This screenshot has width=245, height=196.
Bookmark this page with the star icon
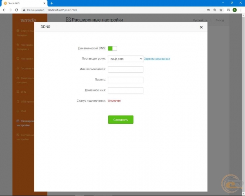221,10
